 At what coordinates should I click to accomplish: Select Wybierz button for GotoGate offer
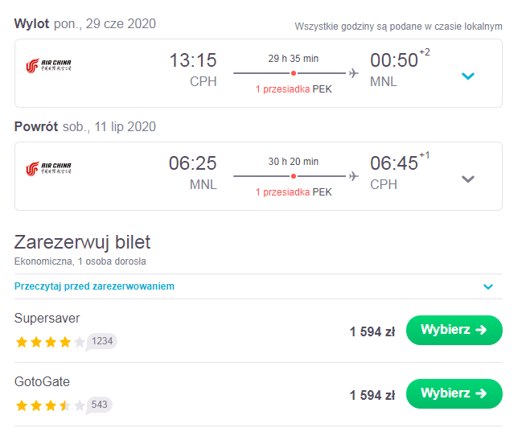click(x=454, y=393)
